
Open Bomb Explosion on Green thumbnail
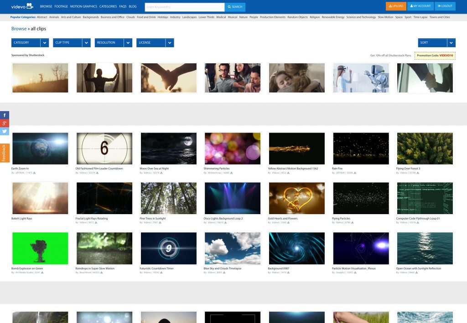pyautogui.click(x=40, y=248)
